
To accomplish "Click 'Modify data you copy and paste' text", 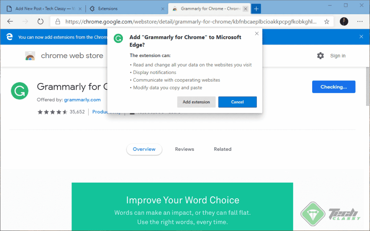I will [168, 88].
